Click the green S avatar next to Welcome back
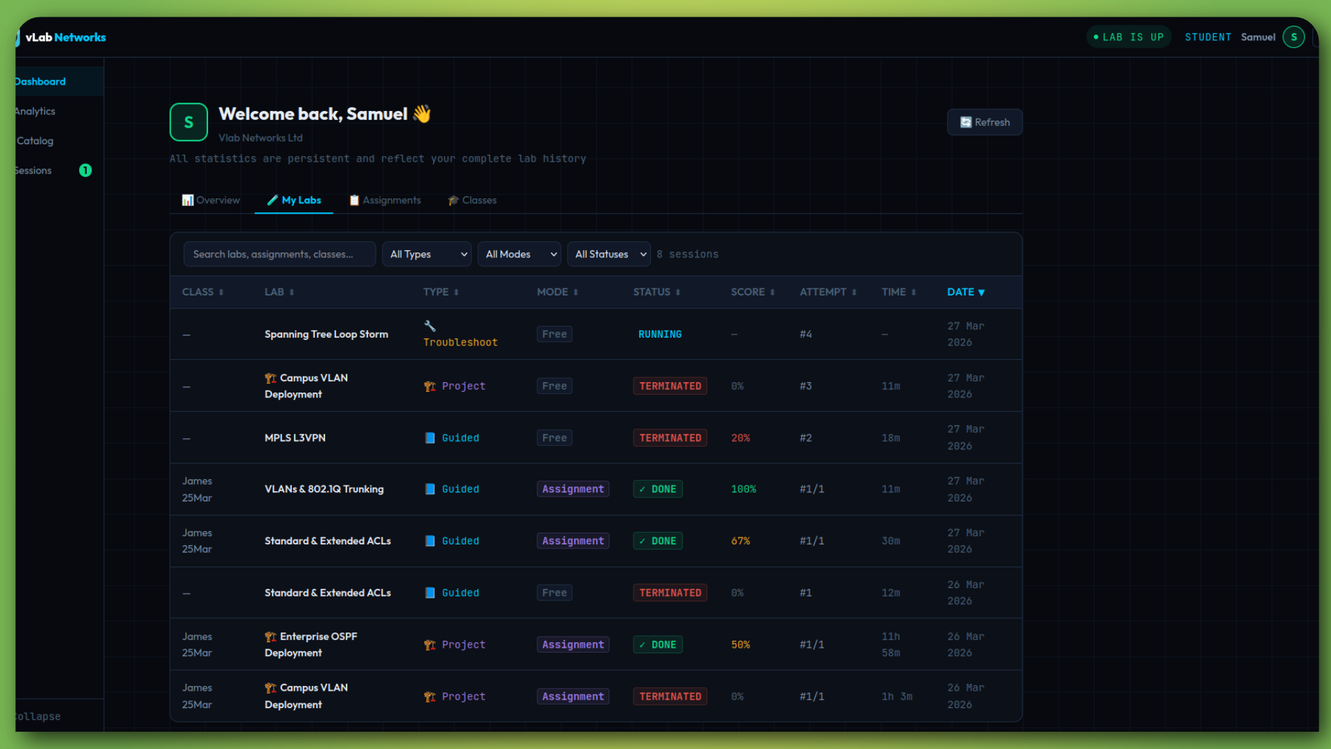This screenshot has width=1331, height=749. [x=189, y=121]
